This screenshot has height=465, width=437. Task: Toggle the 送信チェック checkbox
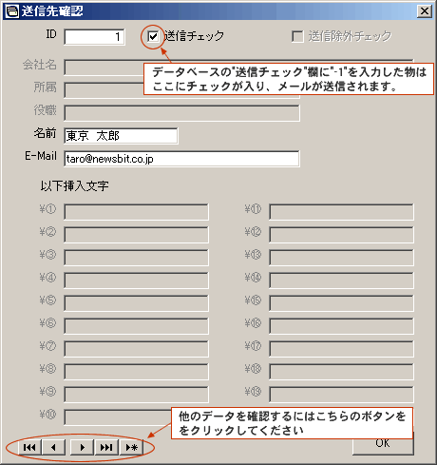[x=153, y=36]
